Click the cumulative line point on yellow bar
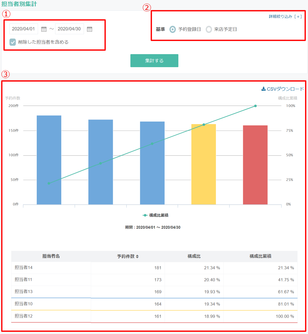The image size is (308, 334). click(204, 125)
